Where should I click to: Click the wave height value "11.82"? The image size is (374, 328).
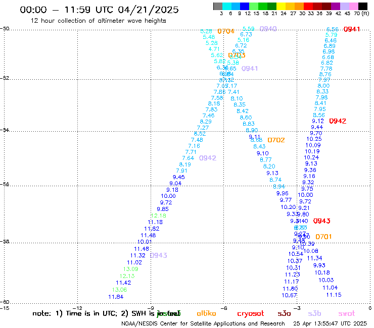pos(152,229)
